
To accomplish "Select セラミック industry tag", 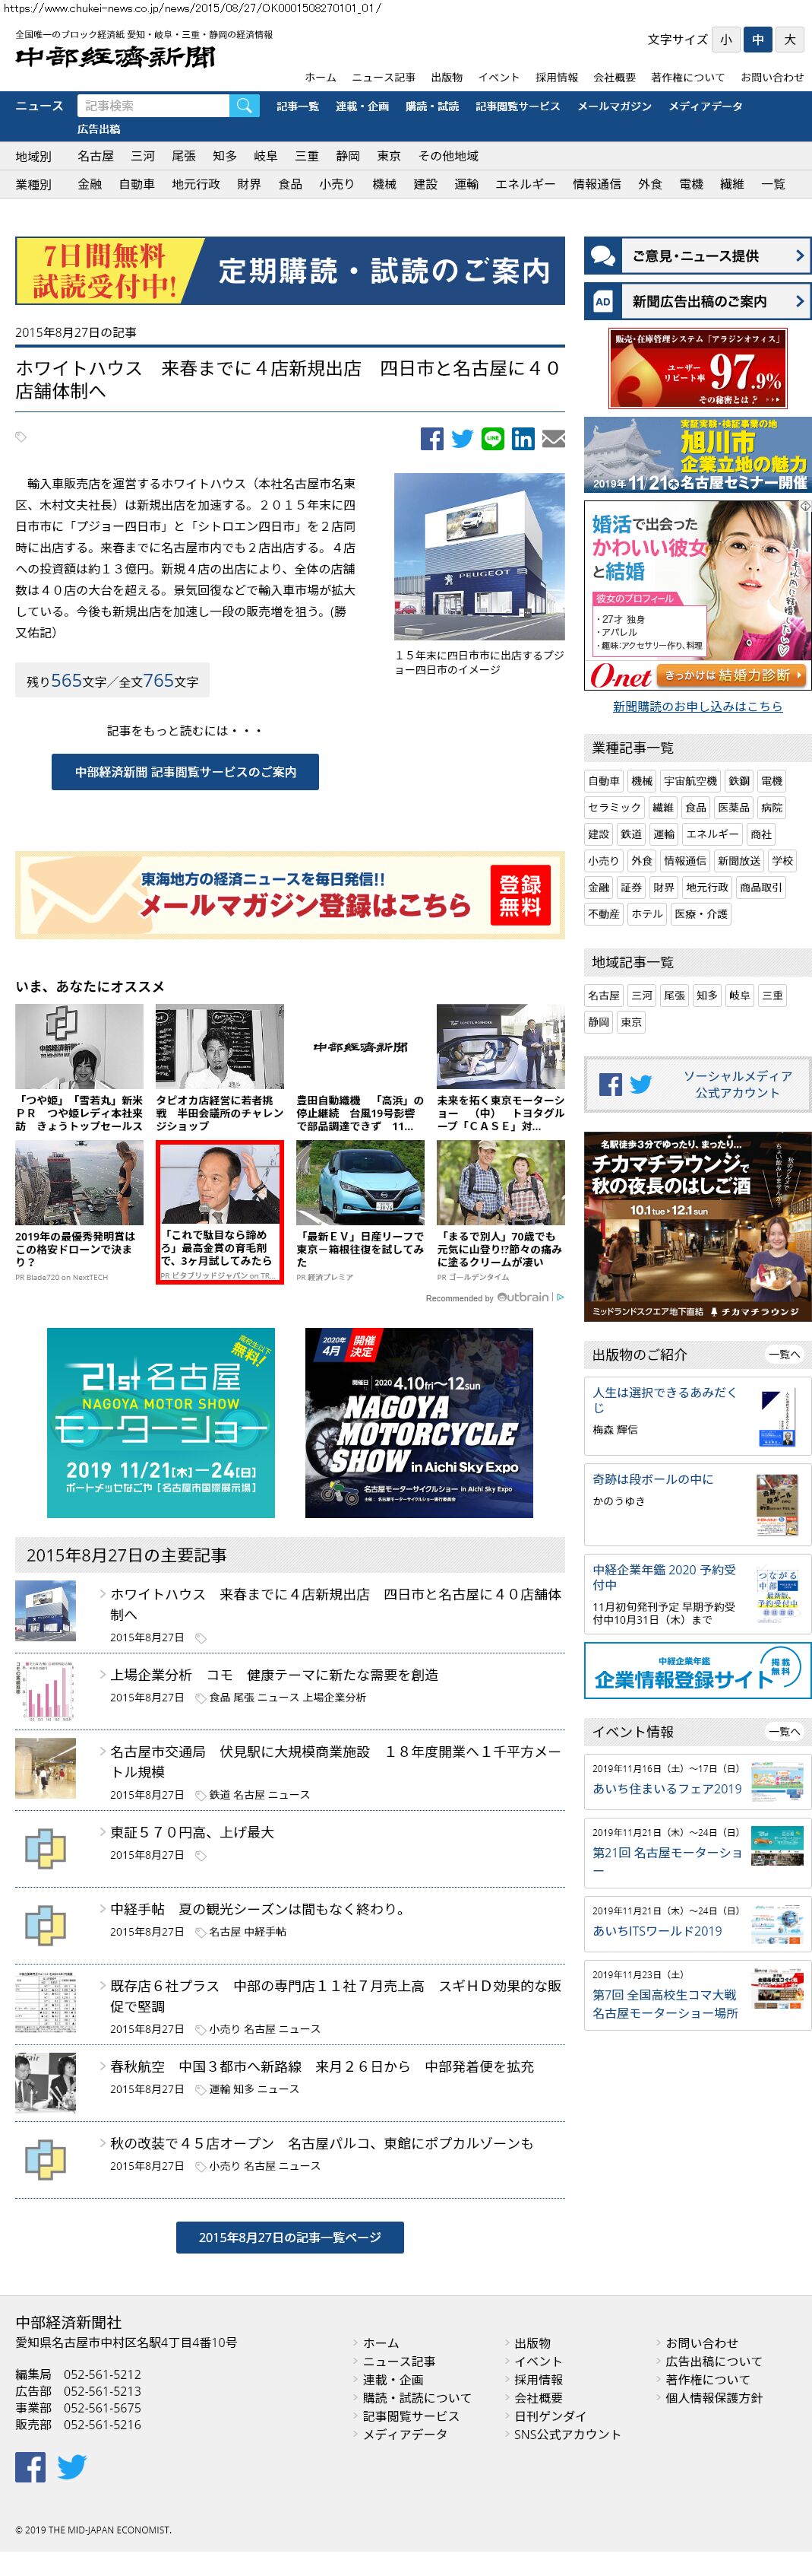I will click(x=615, y=807).
